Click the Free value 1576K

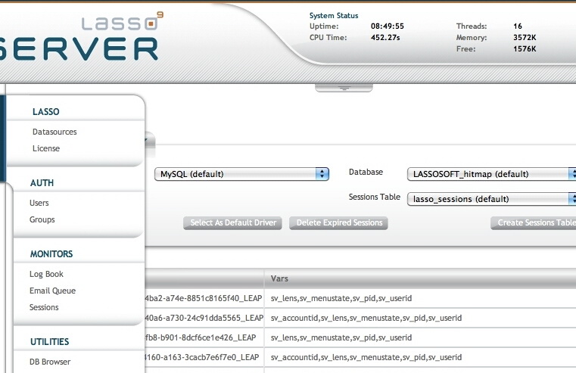(525, 49)
